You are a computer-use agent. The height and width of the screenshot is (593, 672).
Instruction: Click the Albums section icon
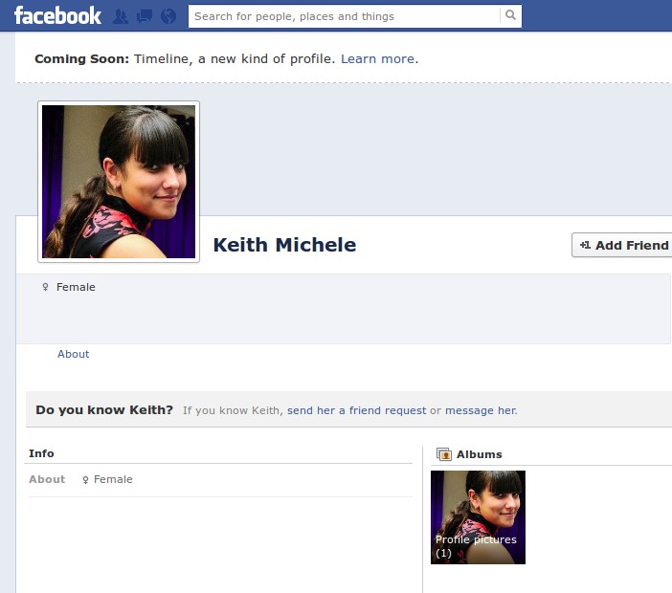point(443,454)
